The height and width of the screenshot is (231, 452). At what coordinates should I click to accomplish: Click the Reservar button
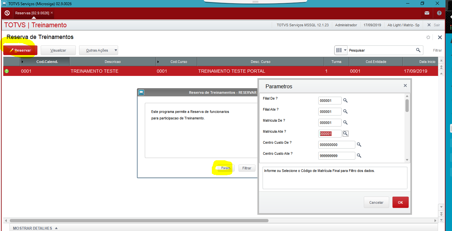[21, 50]
